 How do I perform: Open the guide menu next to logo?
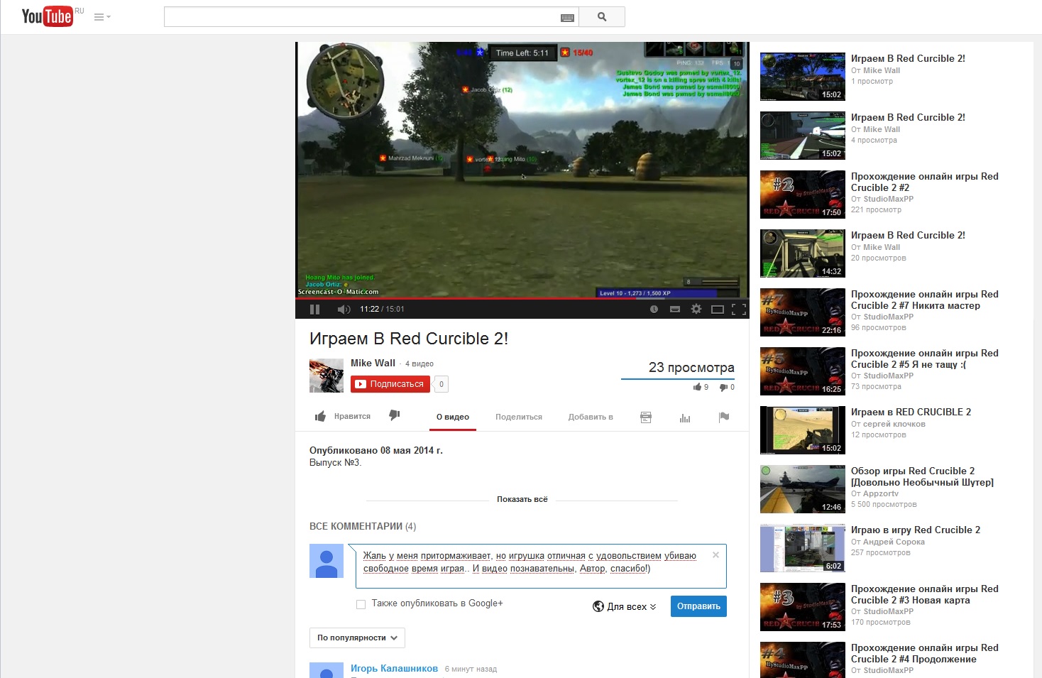(102, 17)
